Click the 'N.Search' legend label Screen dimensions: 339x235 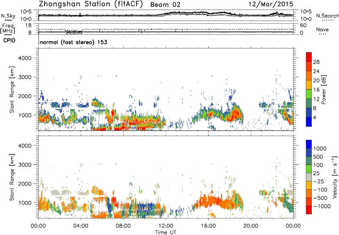(x=327, y=16)
